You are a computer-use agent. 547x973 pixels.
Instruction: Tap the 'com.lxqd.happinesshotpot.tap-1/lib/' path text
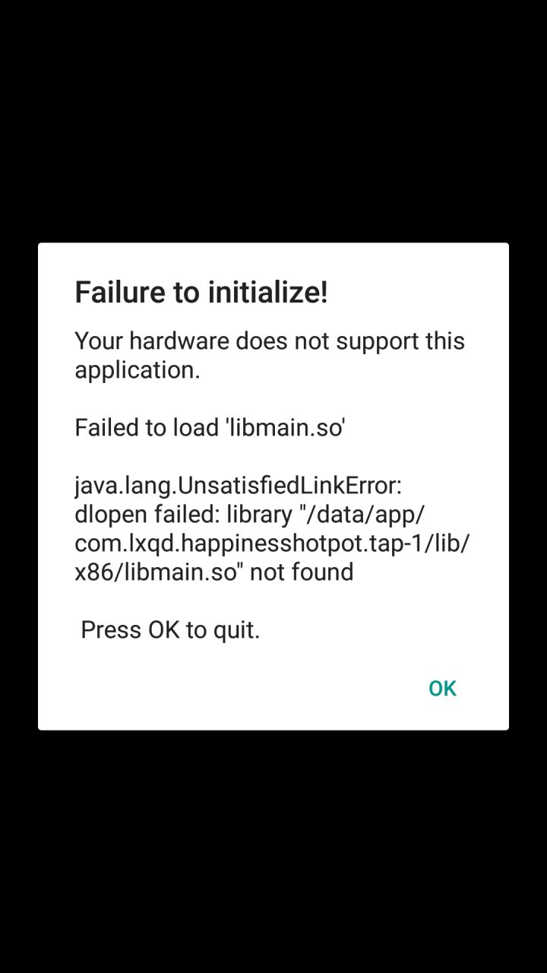click(x=272, y=543)
